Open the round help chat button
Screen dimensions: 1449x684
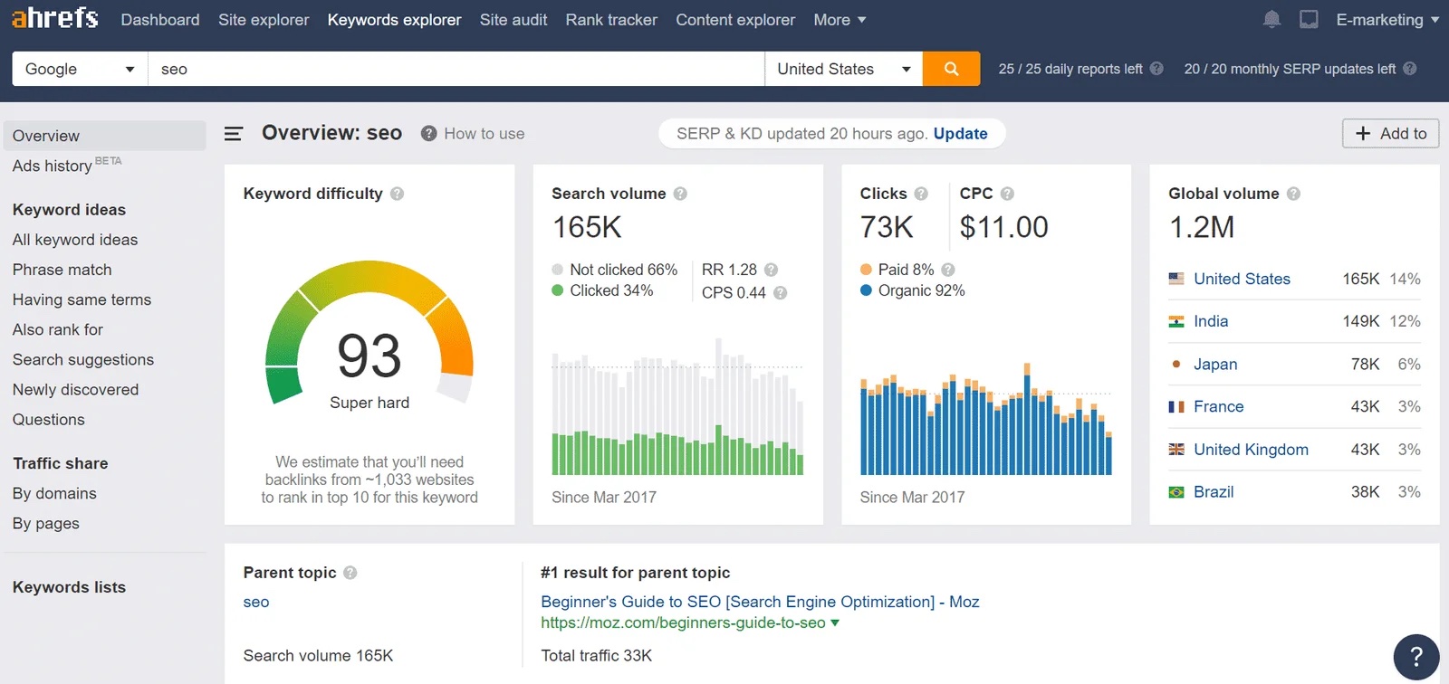click(x=1416, y=657)
